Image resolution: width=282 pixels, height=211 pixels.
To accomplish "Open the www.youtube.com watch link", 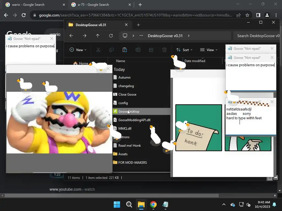I will (x=72, y=189).
